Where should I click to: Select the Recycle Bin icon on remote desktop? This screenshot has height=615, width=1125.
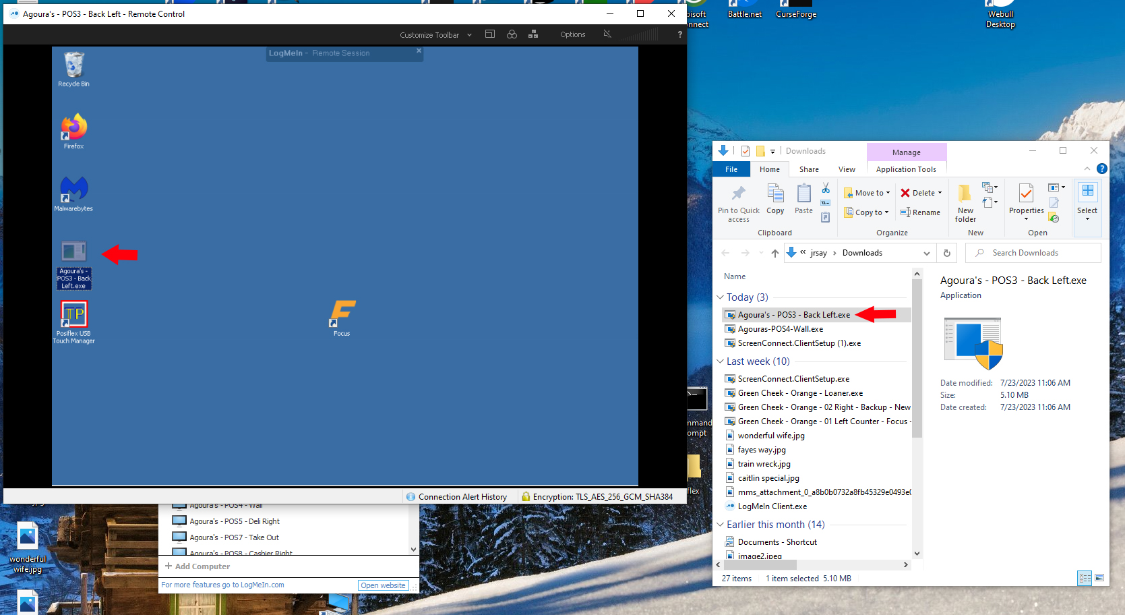73,69
